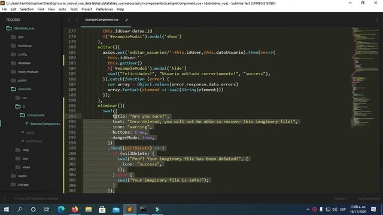The width and height of the screenshot is (383, 215).
Task: Open the Preferences menu
Action: tap(104, 10)
